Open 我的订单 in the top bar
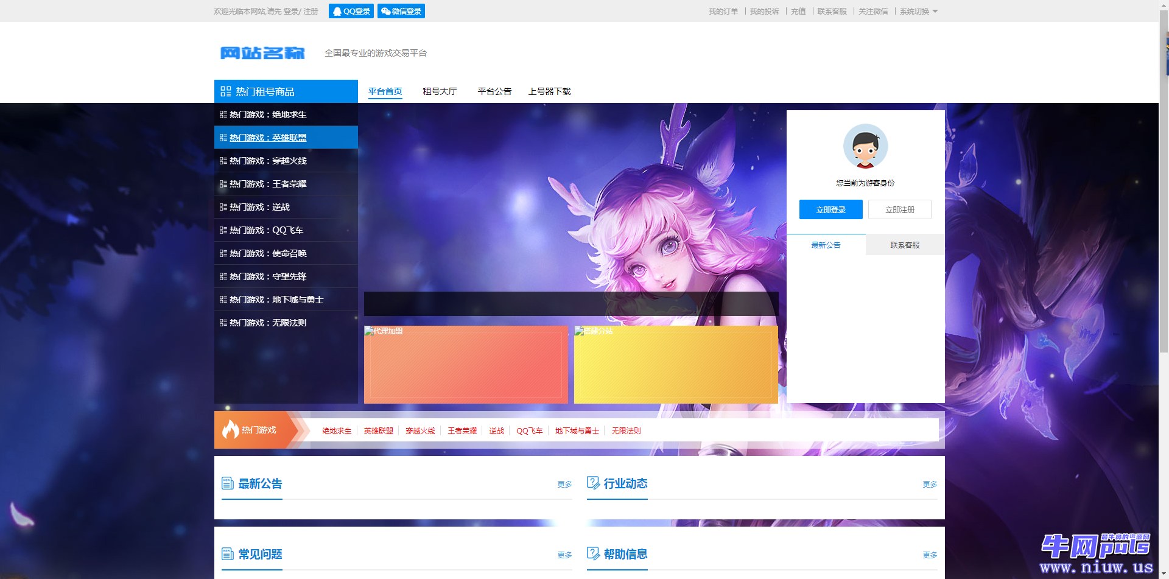The image size is (1169, 579). pyautogui.click(x=723, y=11)
